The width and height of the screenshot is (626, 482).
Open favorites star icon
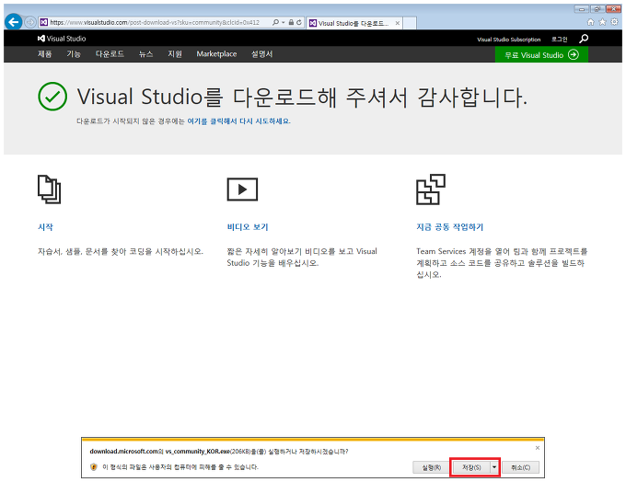coord(602,22)
